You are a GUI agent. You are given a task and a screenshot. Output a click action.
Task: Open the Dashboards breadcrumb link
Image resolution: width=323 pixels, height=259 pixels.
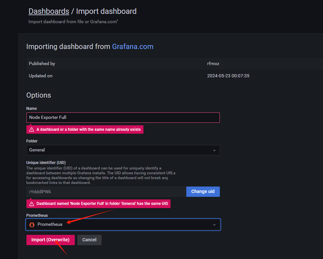(x=49, y=11)
